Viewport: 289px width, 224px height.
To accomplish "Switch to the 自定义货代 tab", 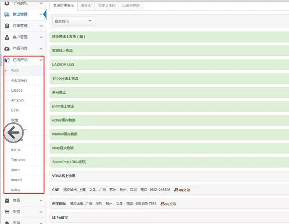I will [x=106, y=6].
